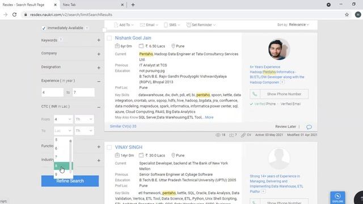
Task: Uncheck Immediately Available filter
Action: (44, 28)
